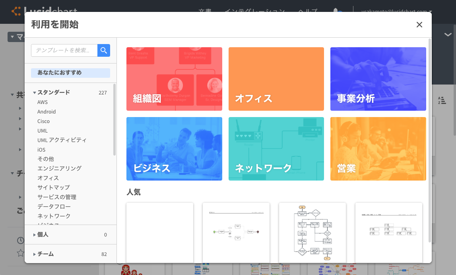This screenshot has height=275, width=456.
Task: Open the 組織図 template category tile
Action: [174, 79]
